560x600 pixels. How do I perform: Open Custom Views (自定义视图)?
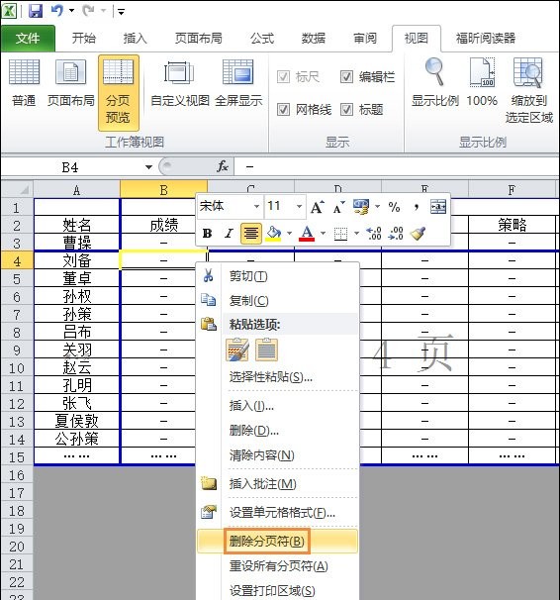[x=180, y=83]
